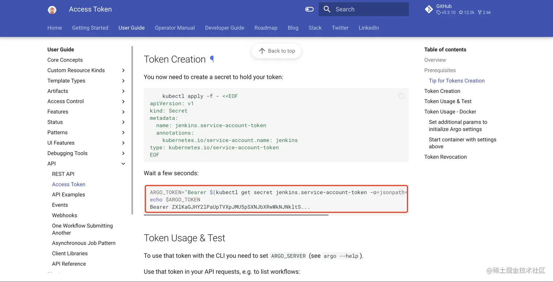
Task: Expand the Access Control section chevron
Action: tap(123, 102)
